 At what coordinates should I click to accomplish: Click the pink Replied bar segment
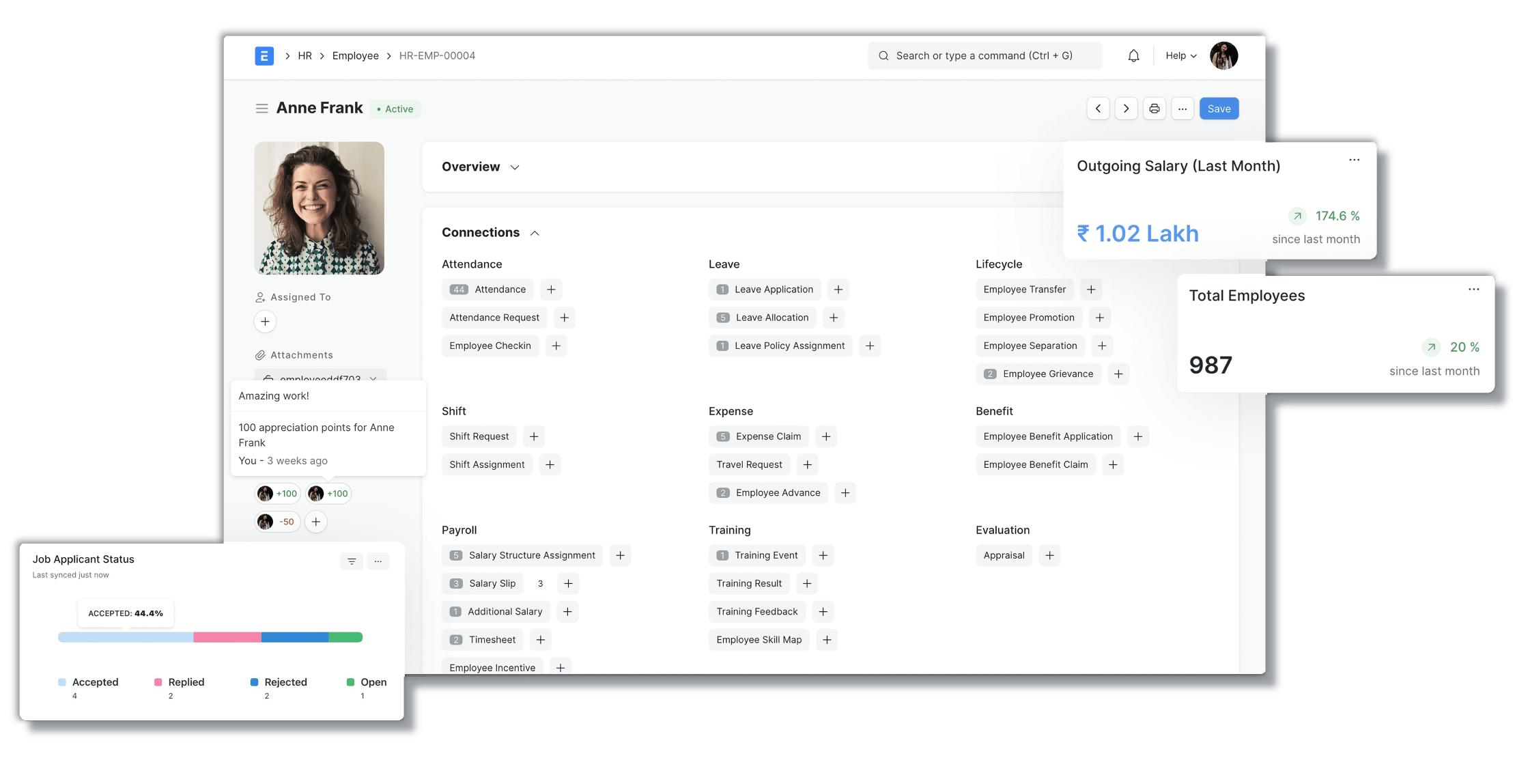(x=227, y=637)
